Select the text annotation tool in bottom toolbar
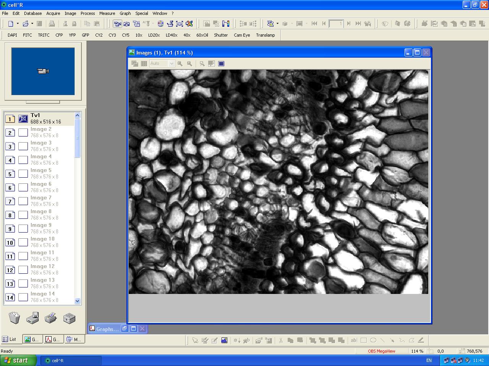 354,340
